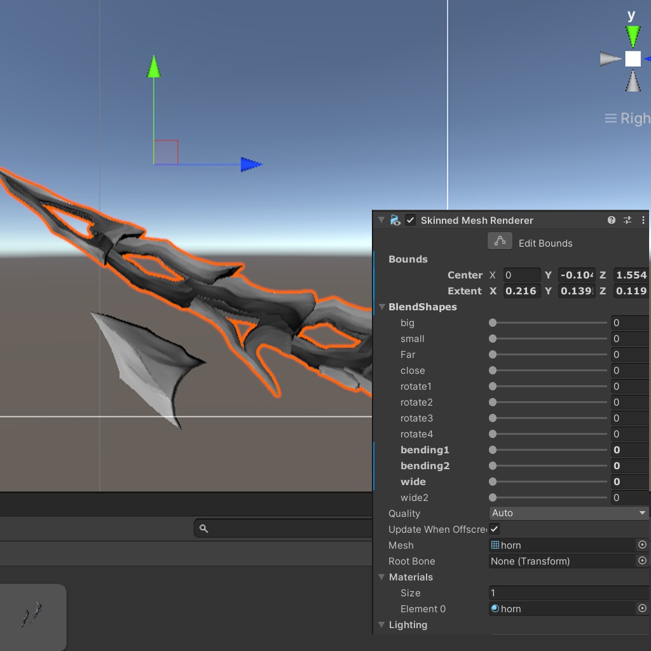Viewport: 651px width, 651px height.
Task: Collapse the Materials section
Action: 381,577
